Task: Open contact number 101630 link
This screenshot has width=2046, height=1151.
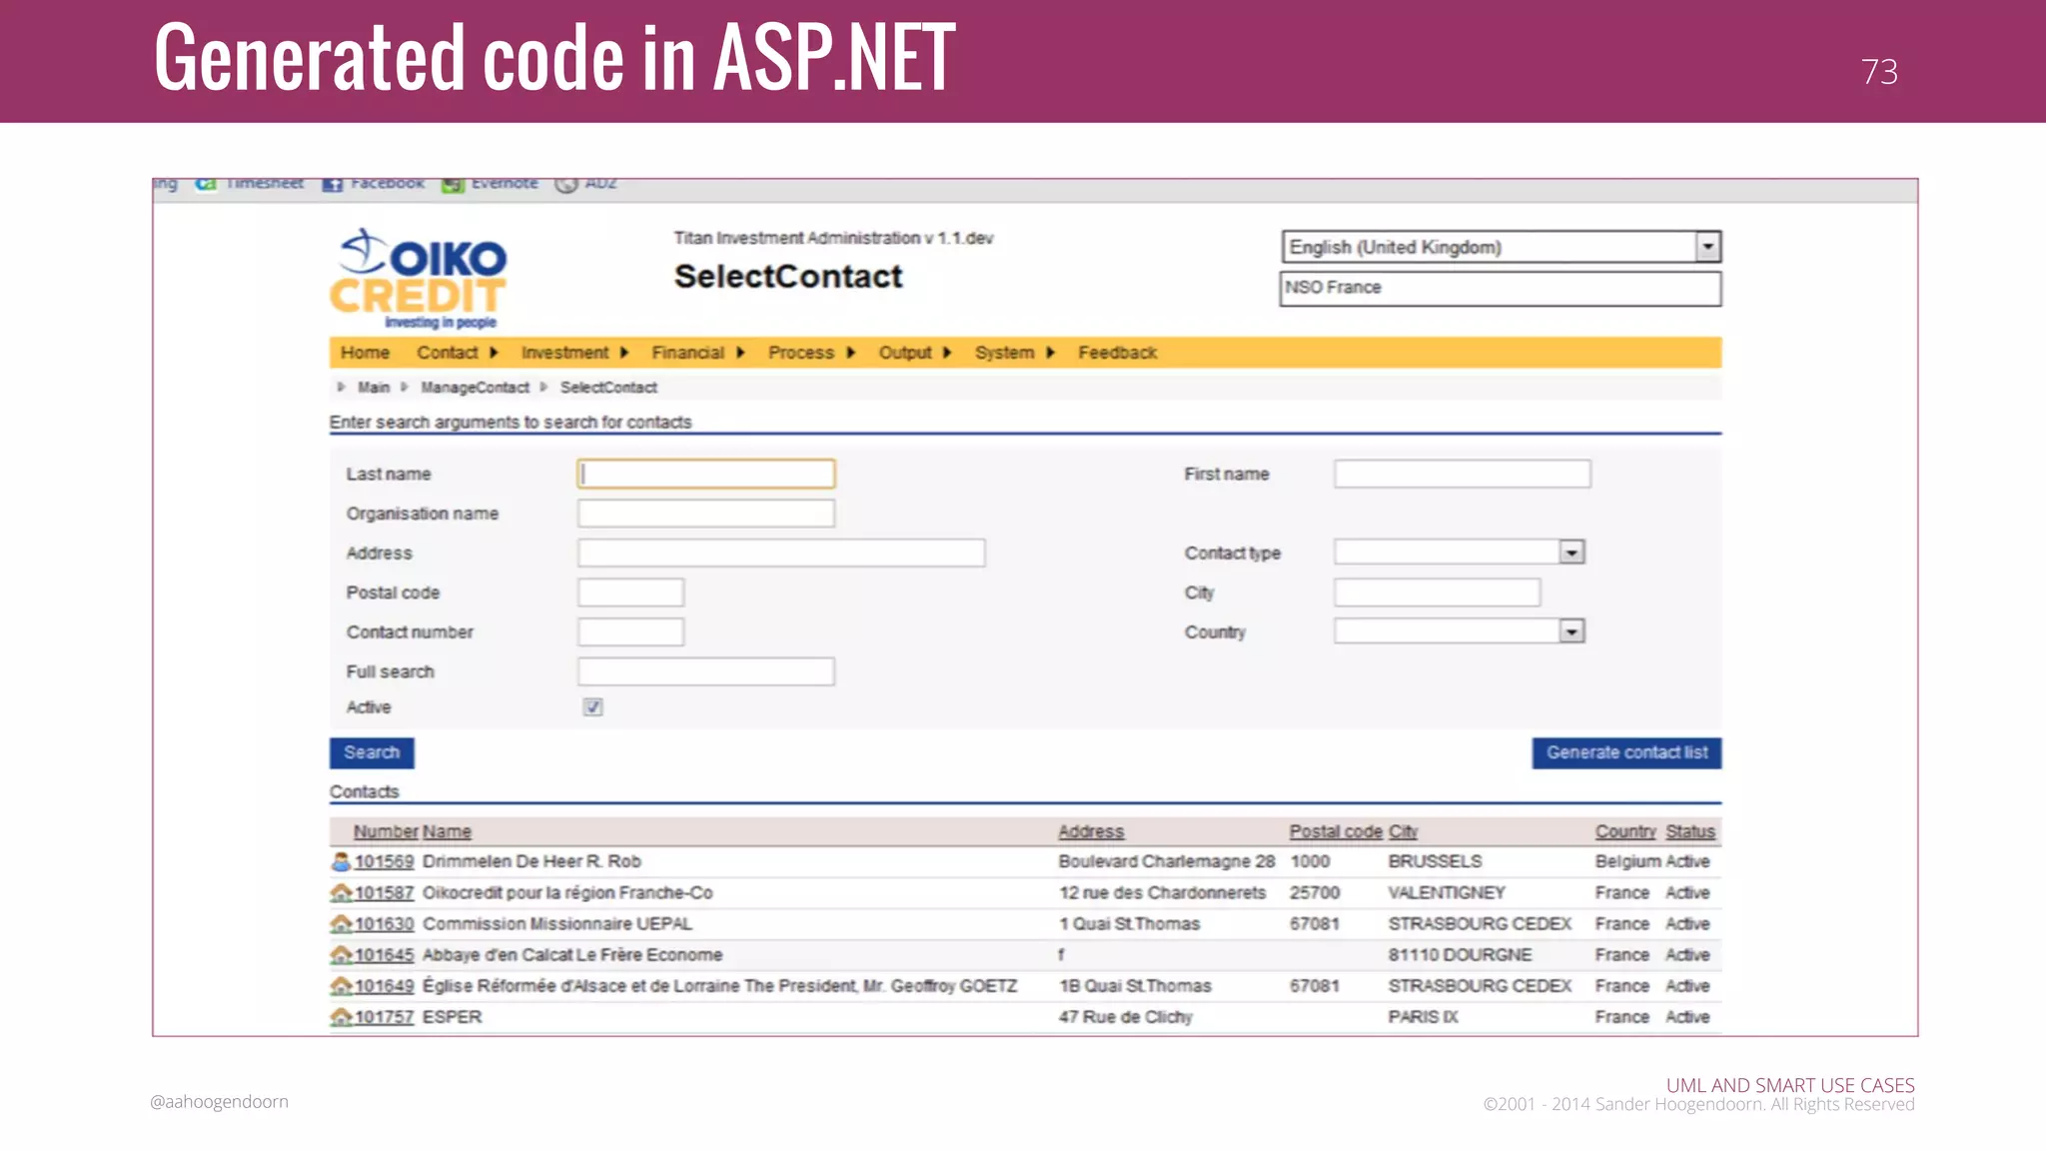Action: pyautogui.click(x=384, y=924)
